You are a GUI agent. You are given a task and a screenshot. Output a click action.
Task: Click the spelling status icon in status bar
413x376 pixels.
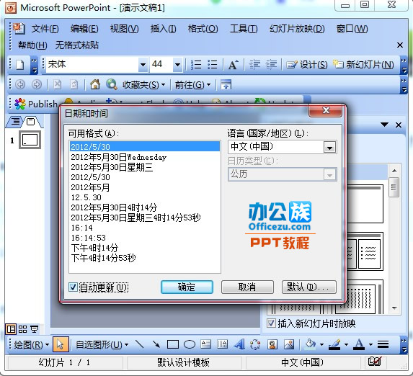(x=375, y=362)
